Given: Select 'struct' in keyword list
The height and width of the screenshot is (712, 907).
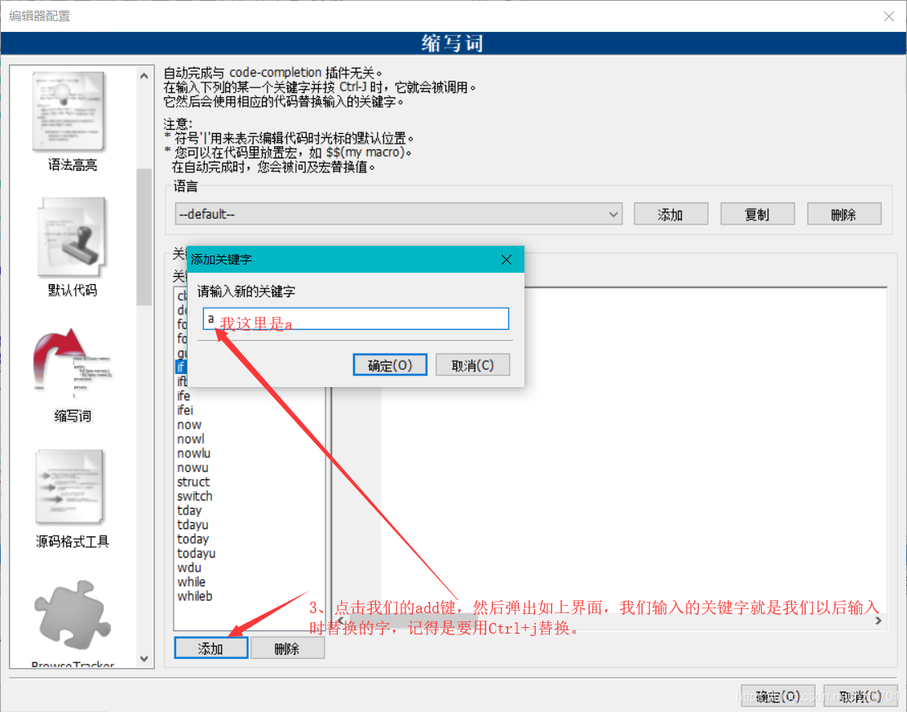Looking at the screenshot, I should pyautogui.click(x=193, y=482).
